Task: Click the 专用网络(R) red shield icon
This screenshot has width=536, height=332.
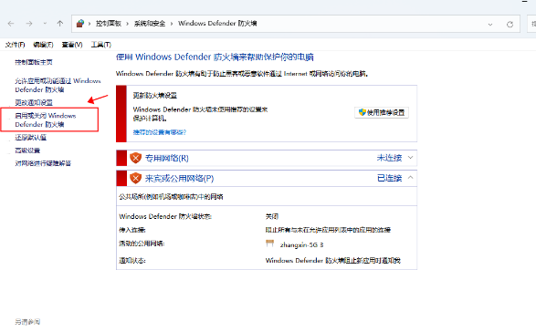Action: coord(136,158)
